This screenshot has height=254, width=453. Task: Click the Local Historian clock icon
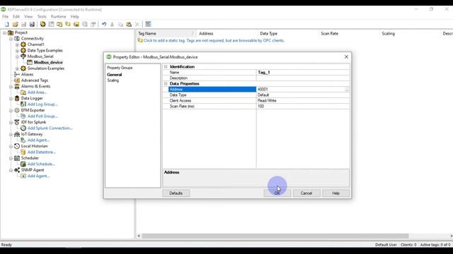point(17,146)
